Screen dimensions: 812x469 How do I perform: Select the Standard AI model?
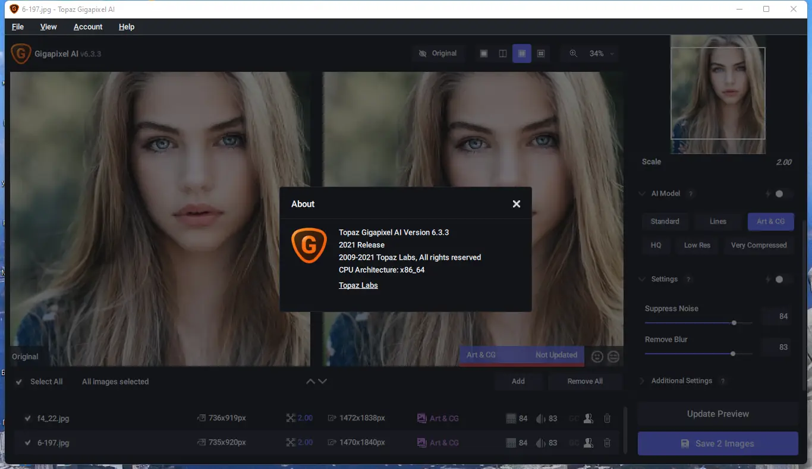(665, 221)
